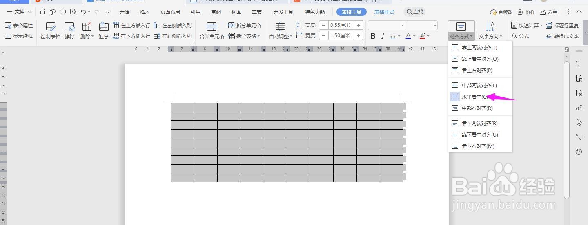Open Table Properties (表格属性)

click(x=19, y=25)
